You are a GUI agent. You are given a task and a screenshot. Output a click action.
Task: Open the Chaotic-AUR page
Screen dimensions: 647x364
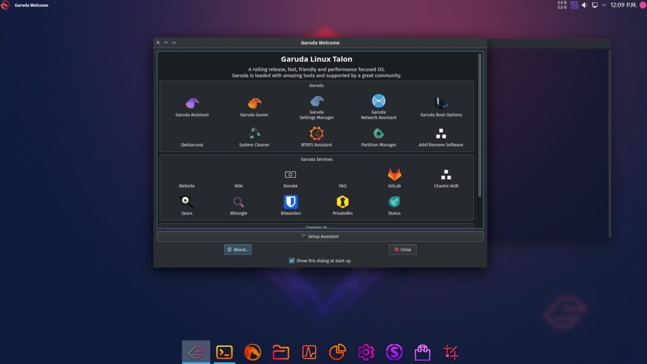446,177
